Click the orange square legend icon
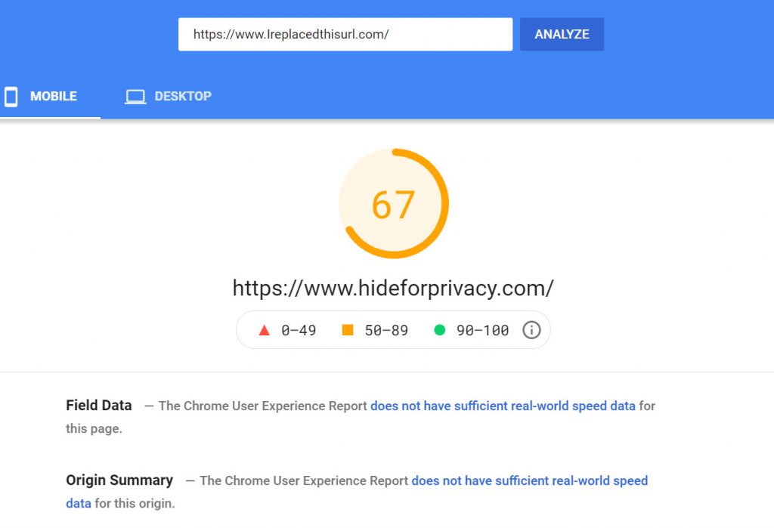This screenshot has width=774, height=528. pos(348,330)
